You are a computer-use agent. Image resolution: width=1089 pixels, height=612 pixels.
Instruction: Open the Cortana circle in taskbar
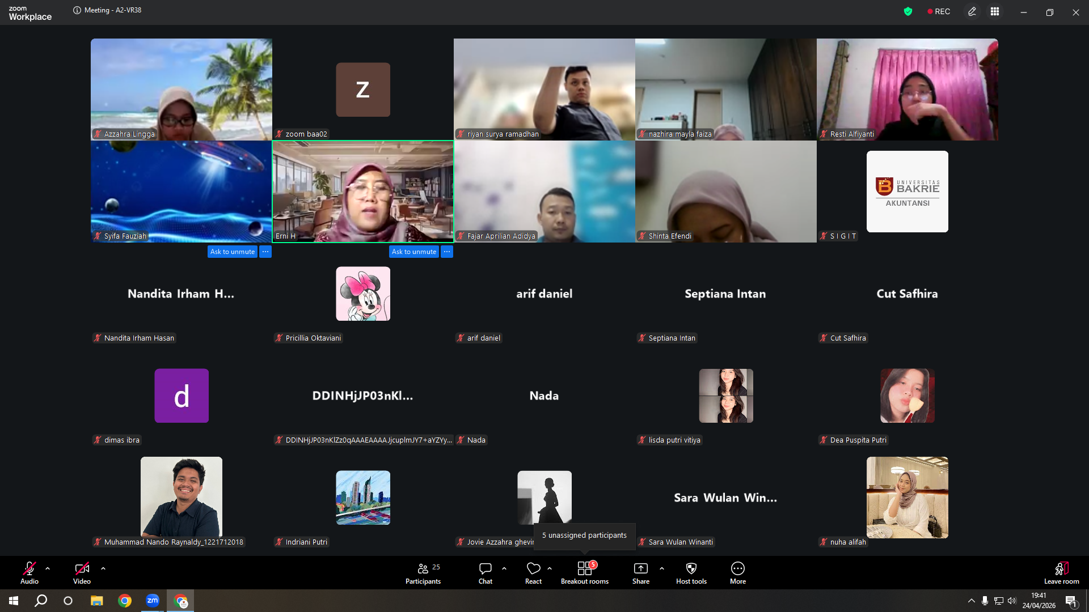68,601
